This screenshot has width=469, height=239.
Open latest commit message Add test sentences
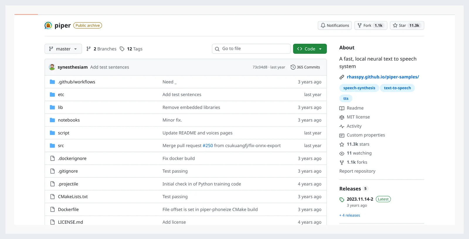point(110,67)
